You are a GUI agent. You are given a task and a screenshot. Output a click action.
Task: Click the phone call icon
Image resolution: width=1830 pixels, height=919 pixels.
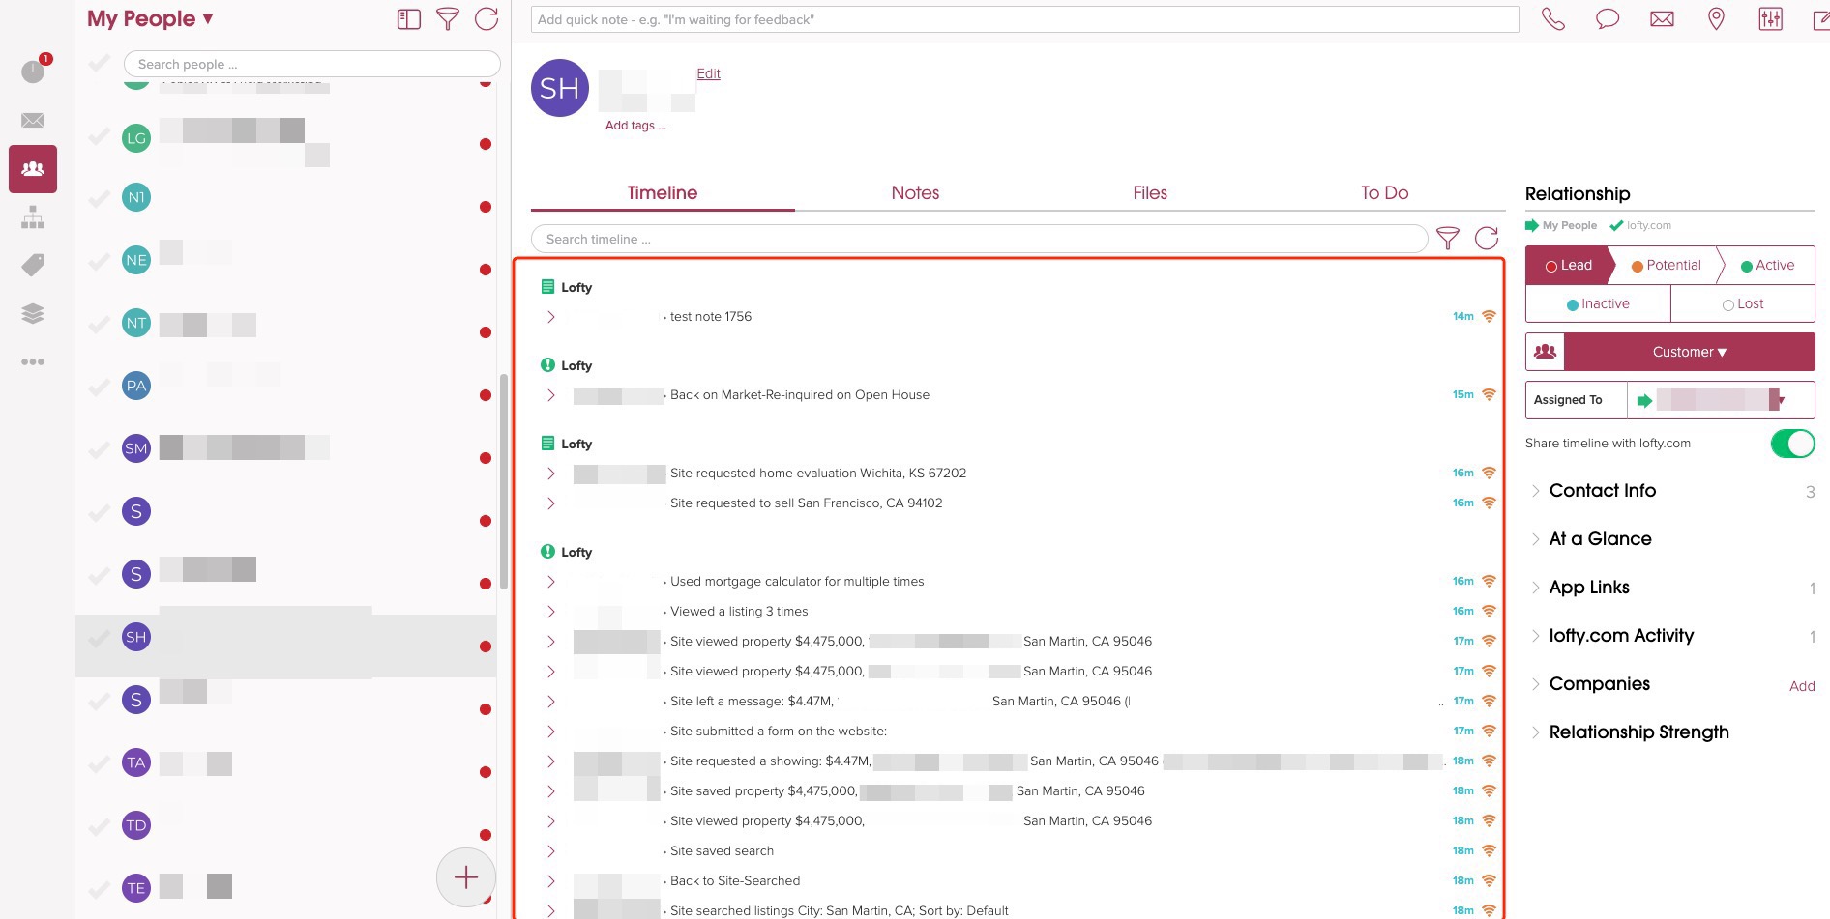tap(1552, 19)
